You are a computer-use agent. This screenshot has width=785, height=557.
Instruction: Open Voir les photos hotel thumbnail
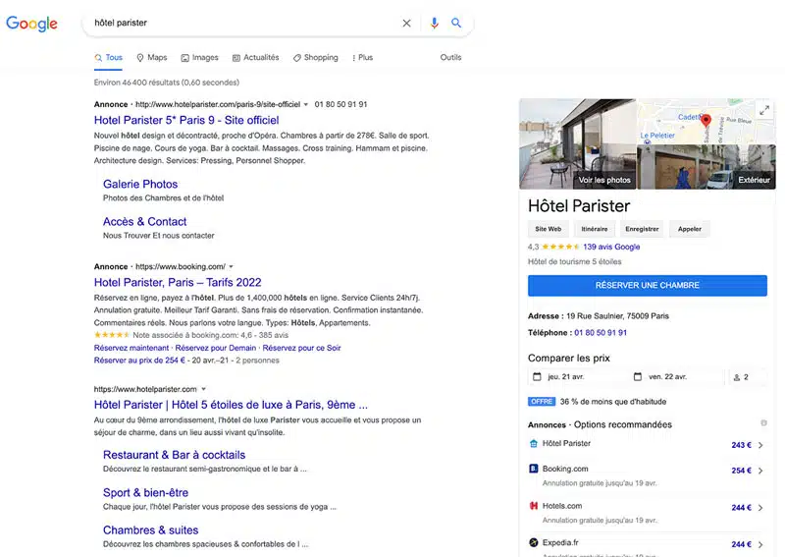click(577, 143)
